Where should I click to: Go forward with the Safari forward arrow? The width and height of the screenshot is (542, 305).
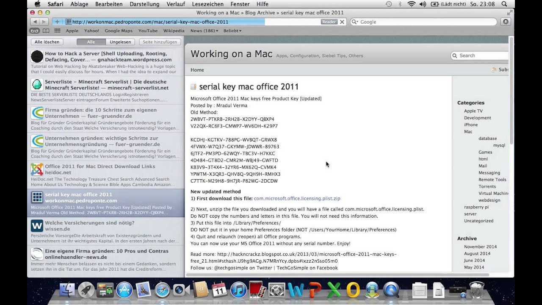pyautogui.click(x=43, y=22)
